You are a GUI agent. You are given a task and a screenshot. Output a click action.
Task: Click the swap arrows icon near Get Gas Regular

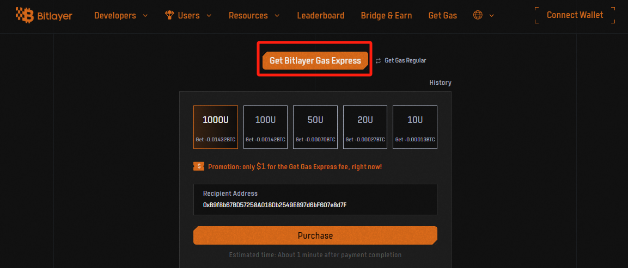[378, 61]
